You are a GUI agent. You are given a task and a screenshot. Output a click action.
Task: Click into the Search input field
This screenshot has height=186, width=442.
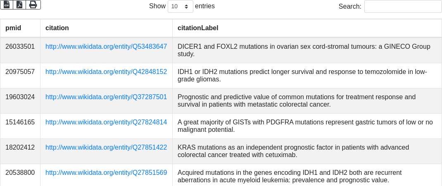[x=403, y=7]
